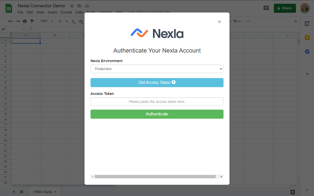
Task: Click the Explore icon at bottom right
Action: point(292,192)
